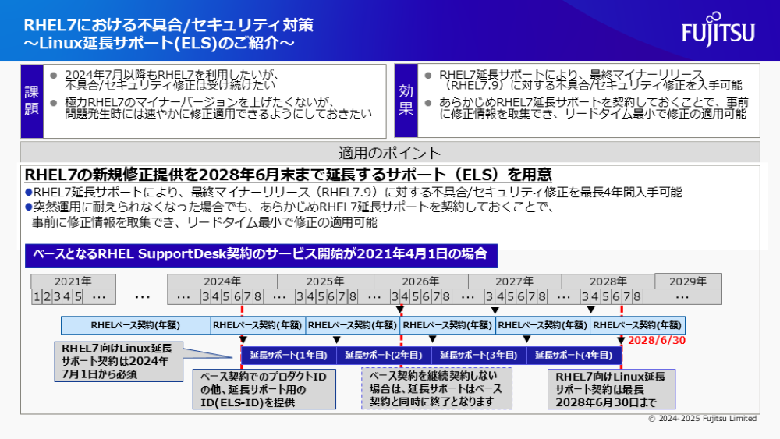Click dashed callout 'ベース契約を継続契約しない場合'
Screen dimensions: 780x439
point(437,389)
